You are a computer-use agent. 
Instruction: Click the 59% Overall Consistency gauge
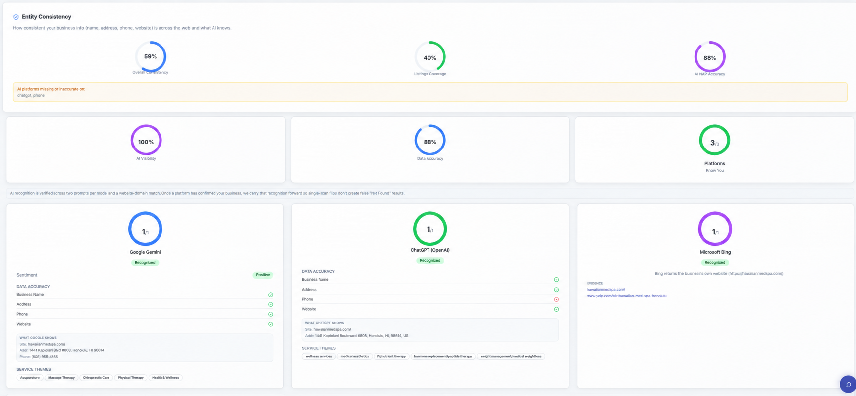click(151, 56)
